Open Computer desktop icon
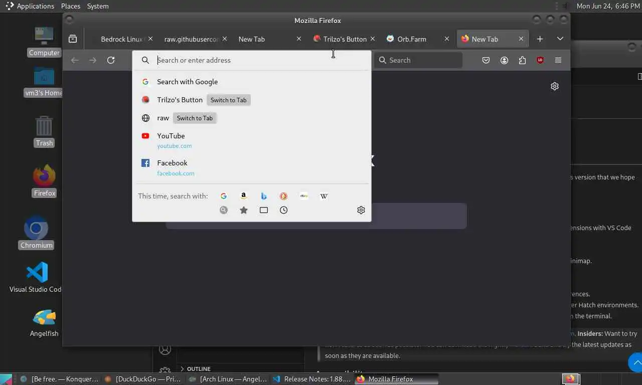642x385 pixels. coord(44,42)
